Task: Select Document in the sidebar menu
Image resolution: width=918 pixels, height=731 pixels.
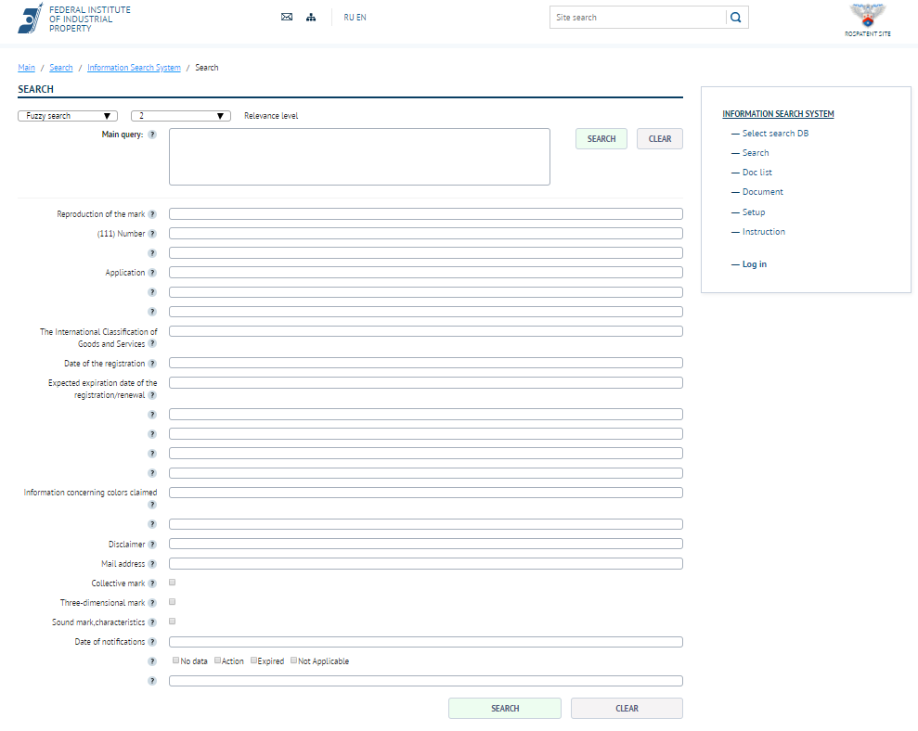Action: [x=762, y=192]
